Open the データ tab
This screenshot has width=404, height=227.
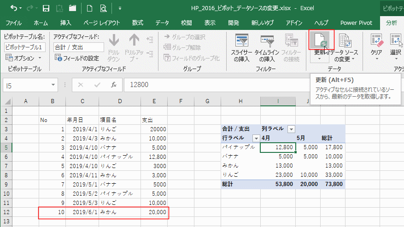click(162, 23)
